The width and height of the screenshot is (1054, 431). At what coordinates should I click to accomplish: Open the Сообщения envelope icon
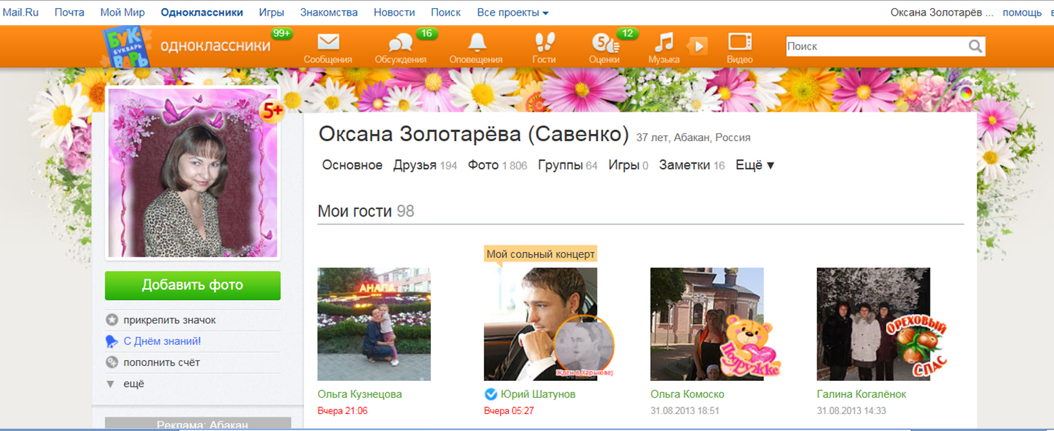[328, 43]
